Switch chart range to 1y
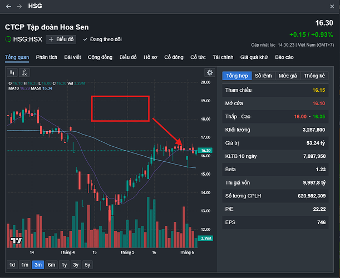 (x=64, y=265)
